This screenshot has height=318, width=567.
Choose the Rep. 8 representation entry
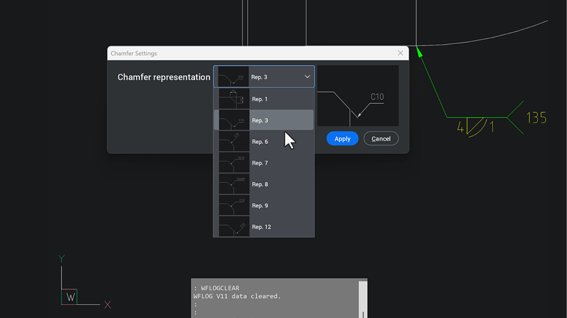click(x=264, y=185)
